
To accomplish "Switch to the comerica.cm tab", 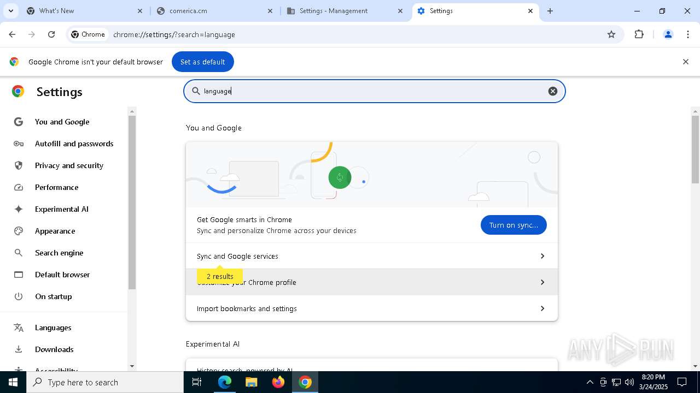I will [x=214, y=11].
